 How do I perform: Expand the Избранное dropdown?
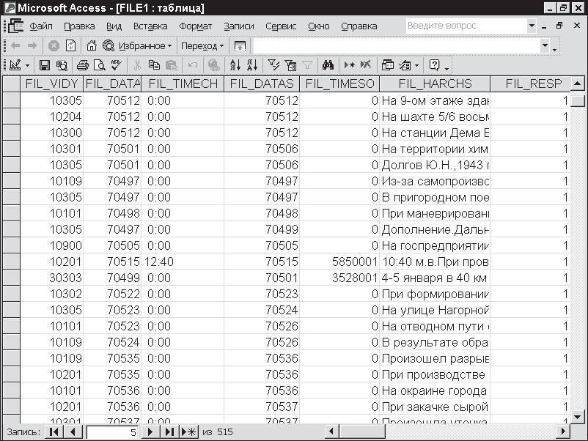pyautogui.click(x=169, y=45)
